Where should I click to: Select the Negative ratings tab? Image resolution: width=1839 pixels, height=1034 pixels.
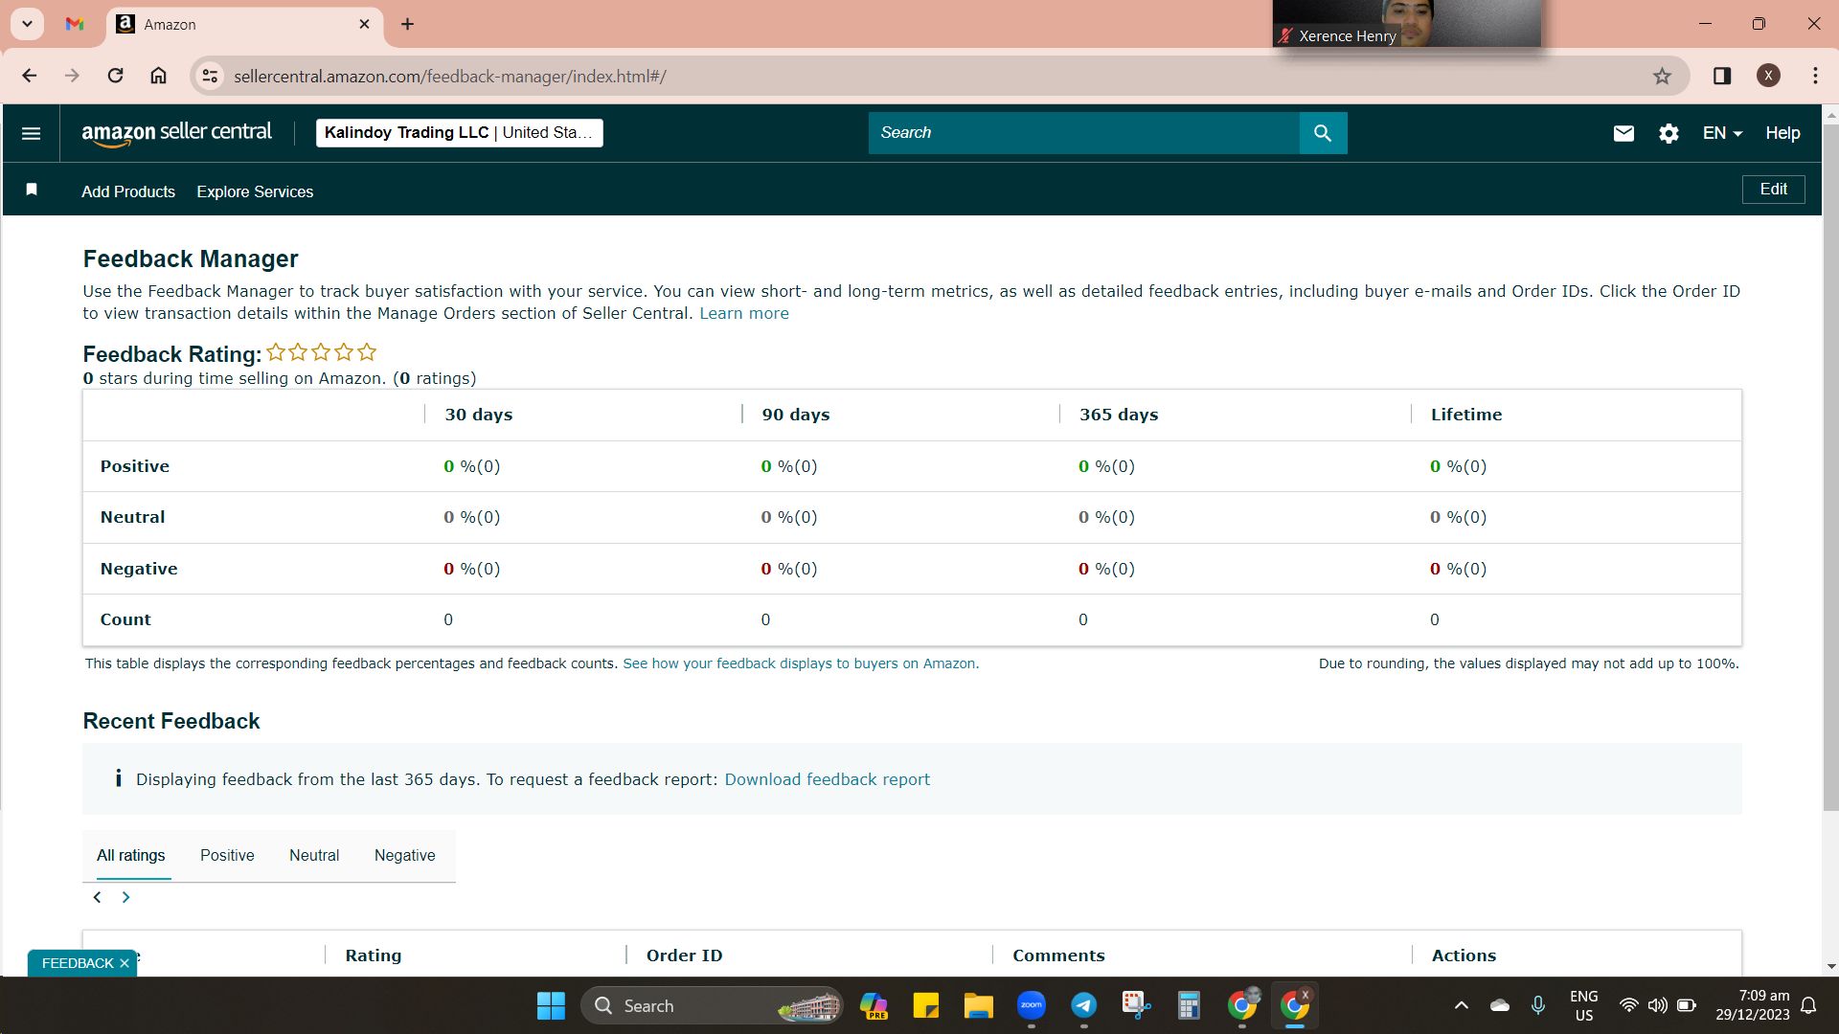tap(404, 855)
